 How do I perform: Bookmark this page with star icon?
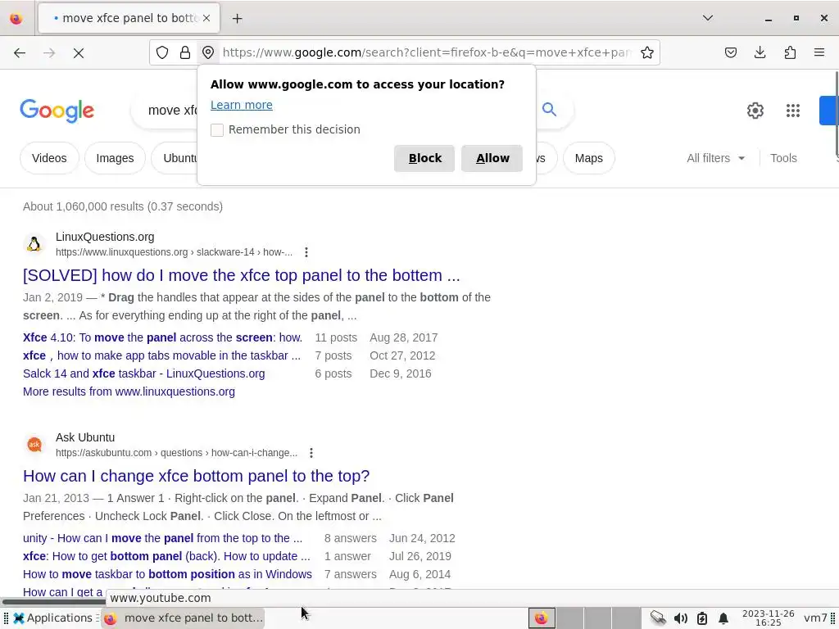coord(647,52)
